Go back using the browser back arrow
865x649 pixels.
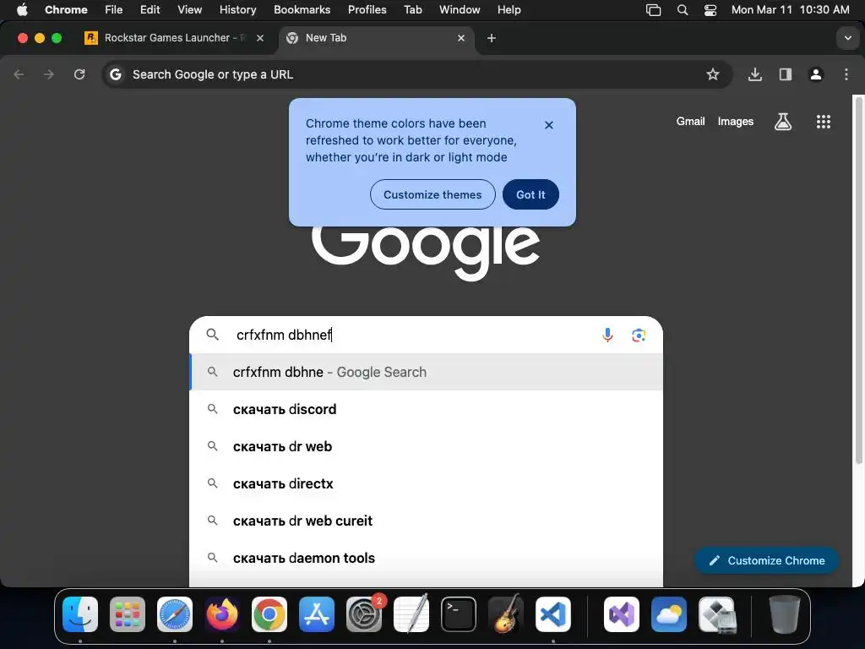pyautogui.click(x=19, y=74)
